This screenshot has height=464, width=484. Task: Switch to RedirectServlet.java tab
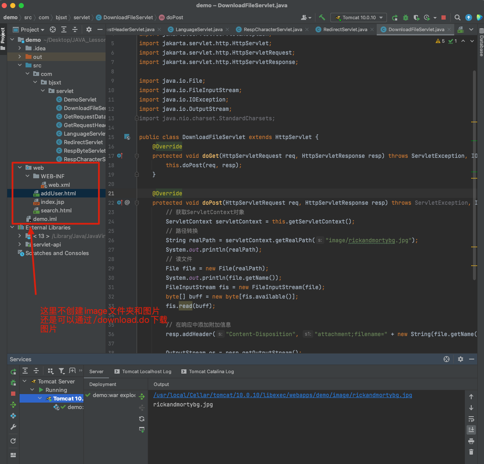pos(345,29)
